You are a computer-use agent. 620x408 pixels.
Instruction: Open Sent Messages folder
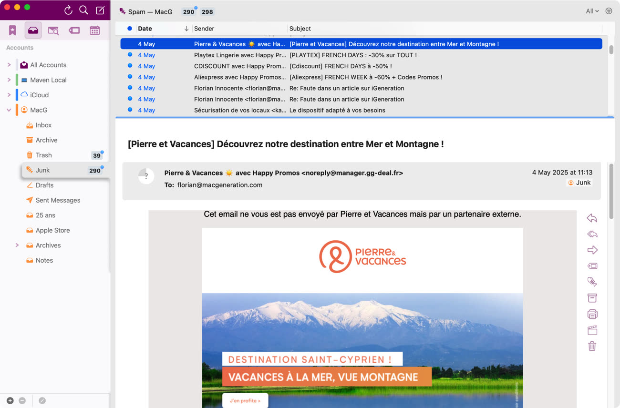pos(58,200)
